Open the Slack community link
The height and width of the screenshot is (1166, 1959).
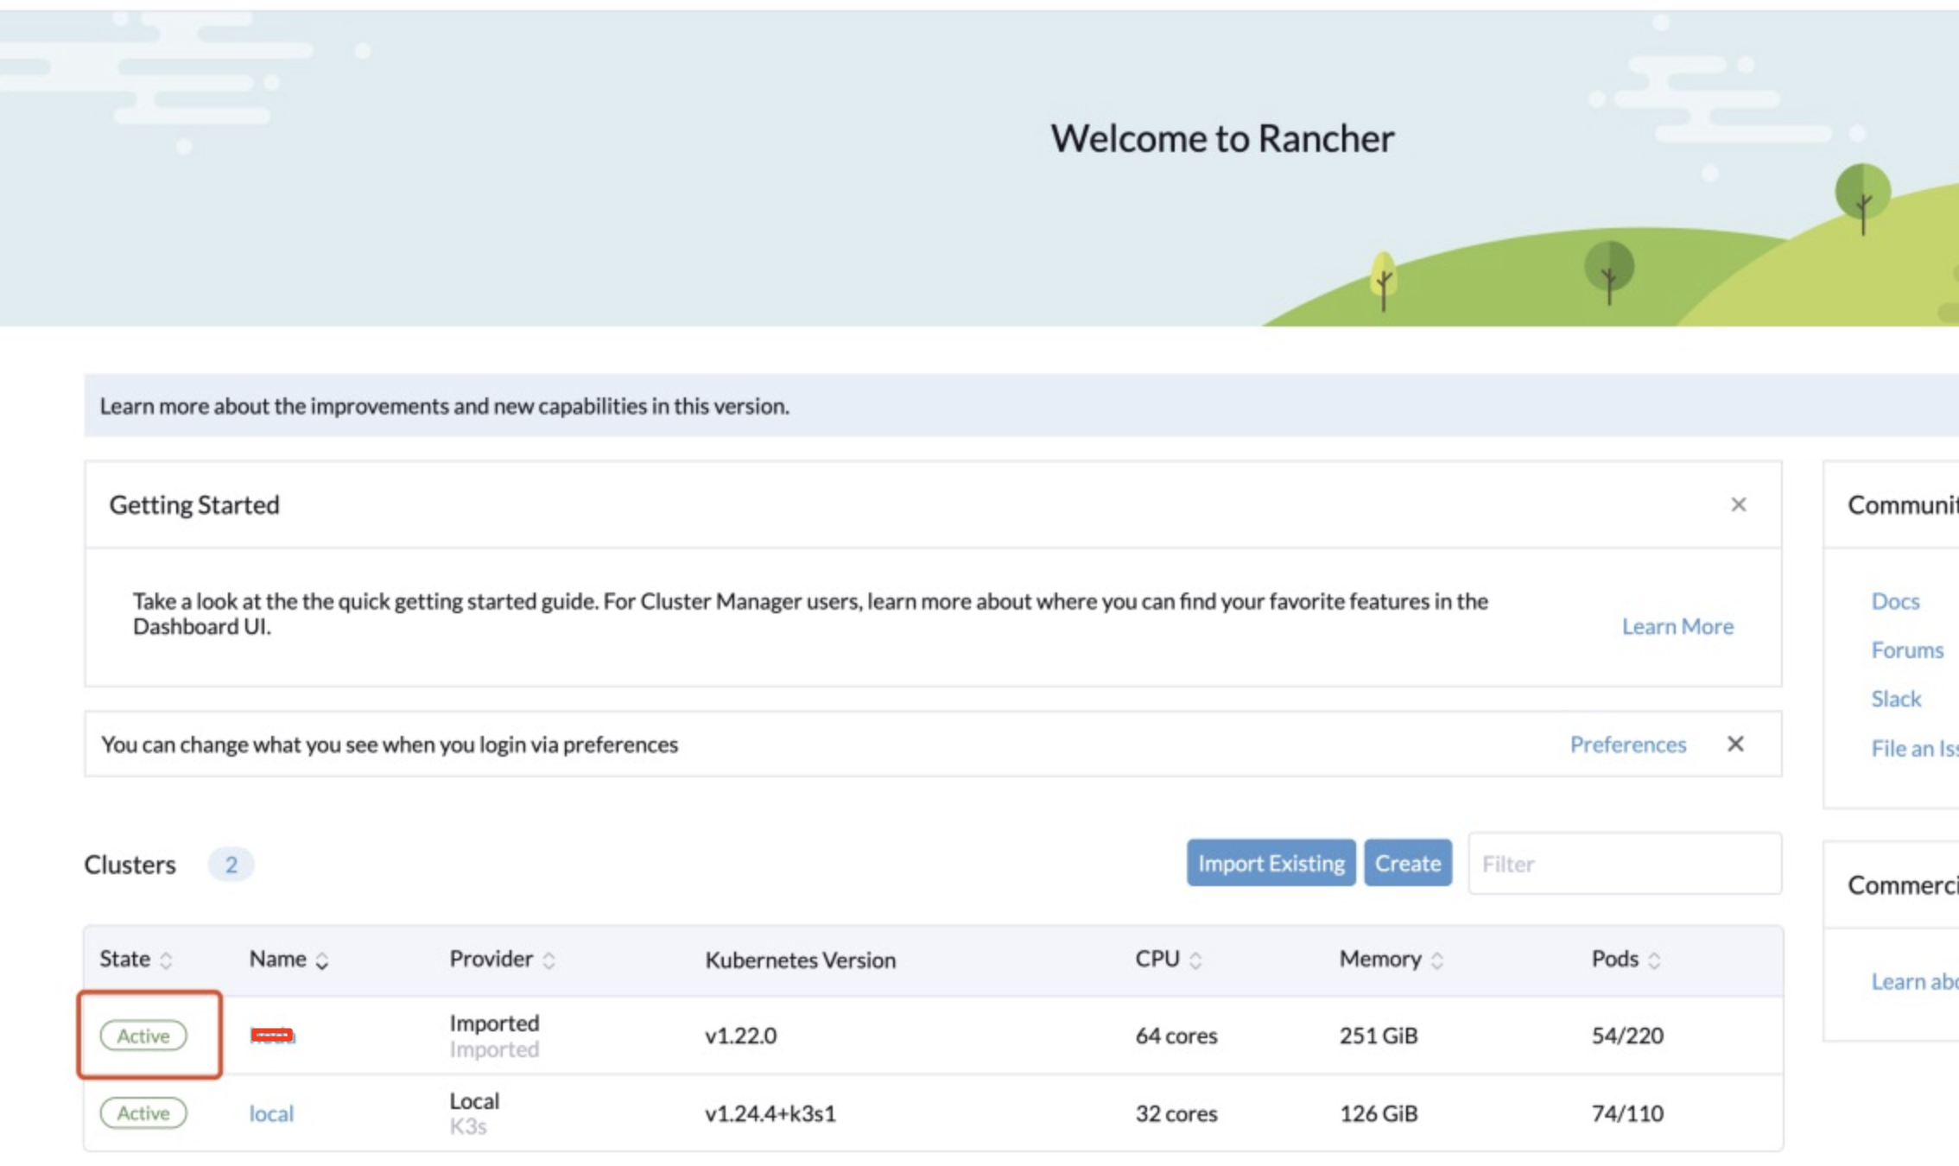tap(1896, 699)
